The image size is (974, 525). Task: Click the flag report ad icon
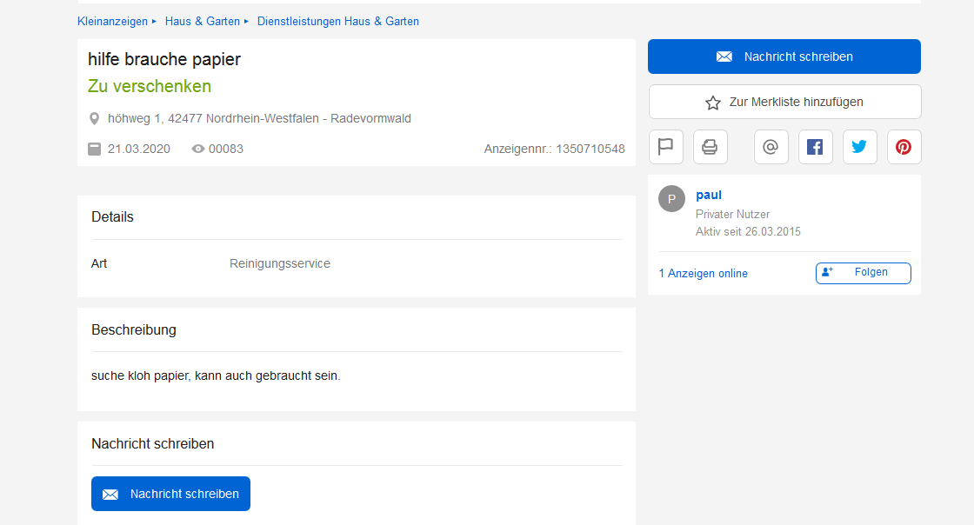tap(666, 147)
